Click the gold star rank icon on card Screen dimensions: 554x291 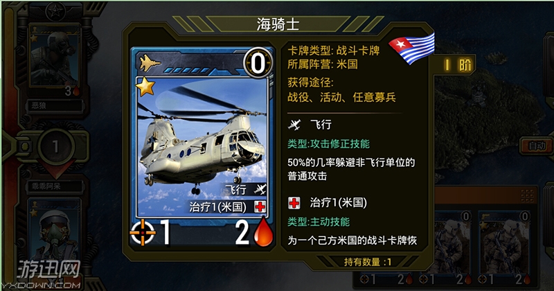(145, 87)
